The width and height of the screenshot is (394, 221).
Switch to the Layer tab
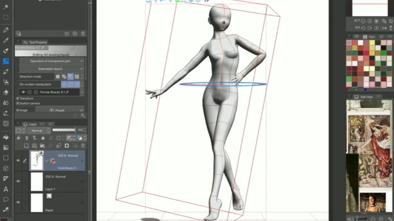pyautogui.click(x=30, y=124)
